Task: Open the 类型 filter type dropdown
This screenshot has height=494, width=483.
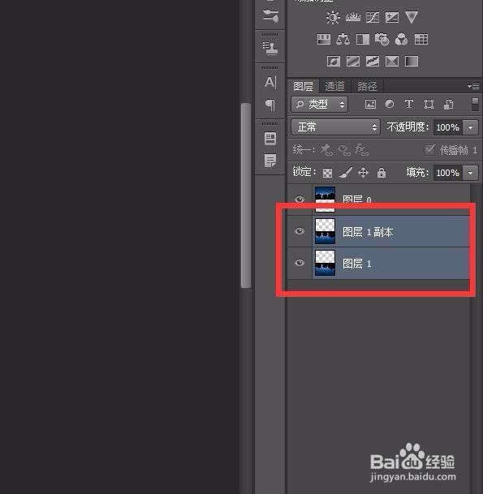Action: (x=319, y=105)
